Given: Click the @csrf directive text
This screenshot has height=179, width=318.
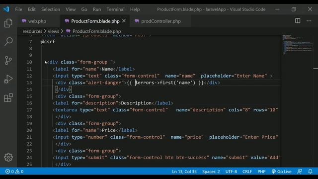Looking at the screenshot, I should (48, 42).
